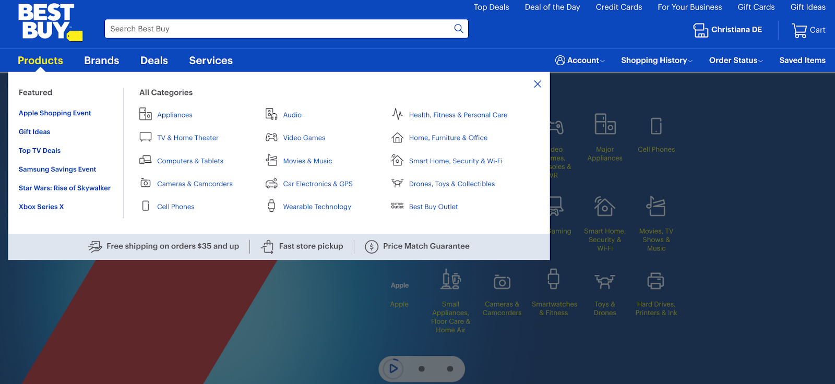Open Gift Ideas under Featured
Screen dimensions: 835x384
pyautogui.click(x=34, y=132)
